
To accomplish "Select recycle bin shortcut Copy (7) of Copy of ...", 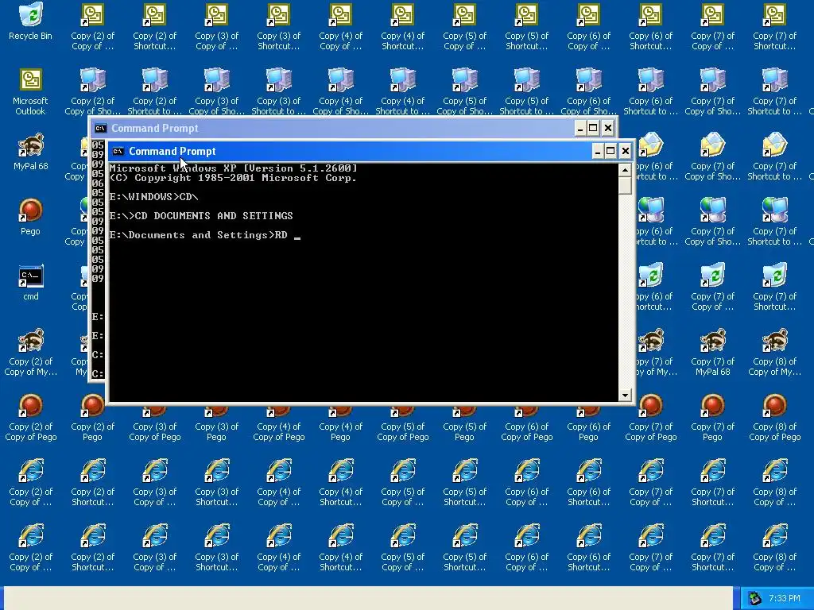I will pos(712,288).
